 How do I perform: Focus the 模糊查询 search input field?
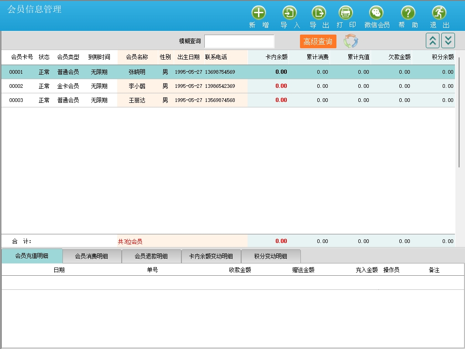coord(239,41)
